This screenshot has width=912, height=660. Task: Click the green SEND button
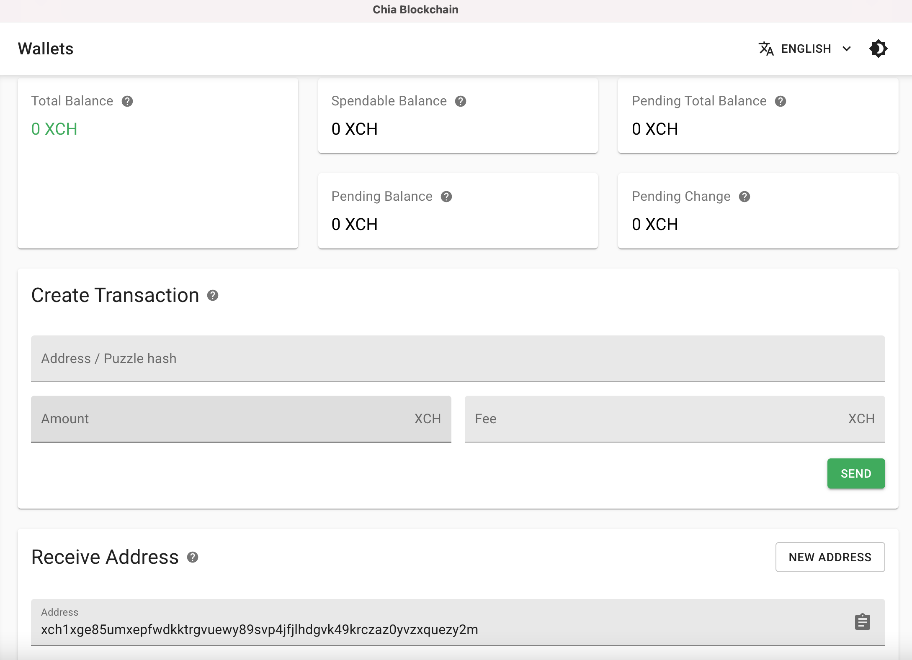pos(856,473)
